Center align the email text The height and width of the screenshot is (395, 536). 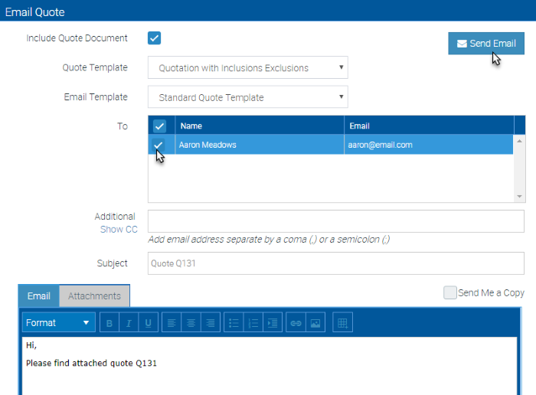point(191,322)
